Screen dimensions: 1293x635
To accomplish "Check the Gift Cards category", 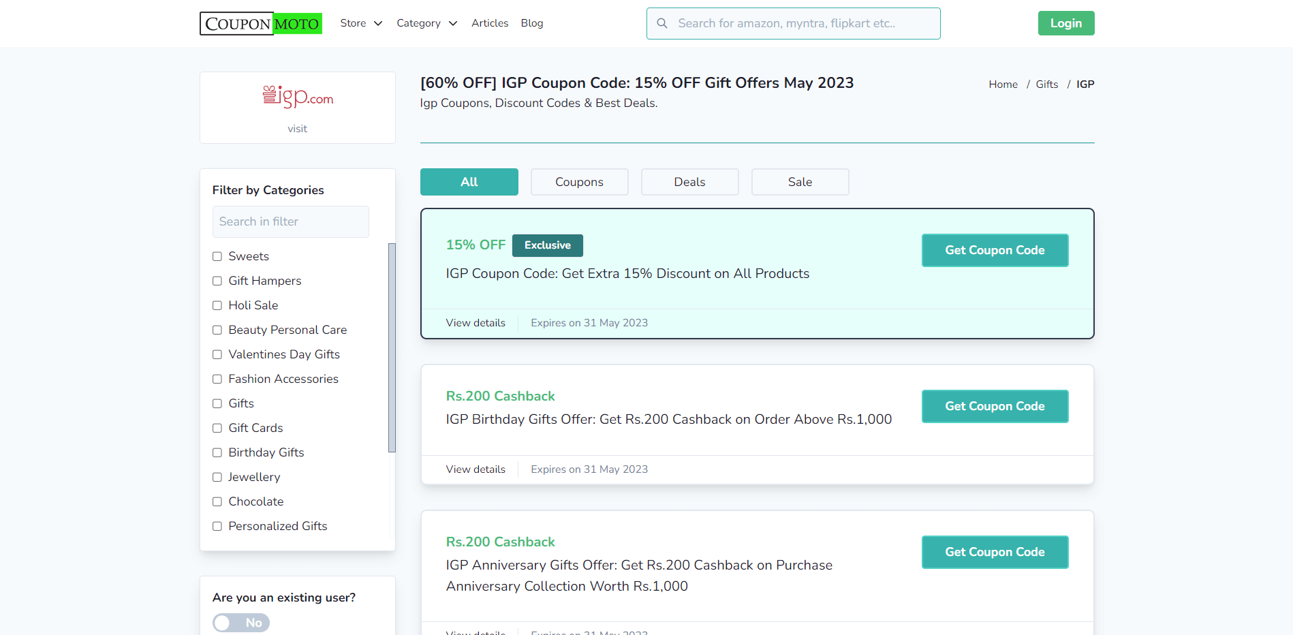I will (217, 428).
